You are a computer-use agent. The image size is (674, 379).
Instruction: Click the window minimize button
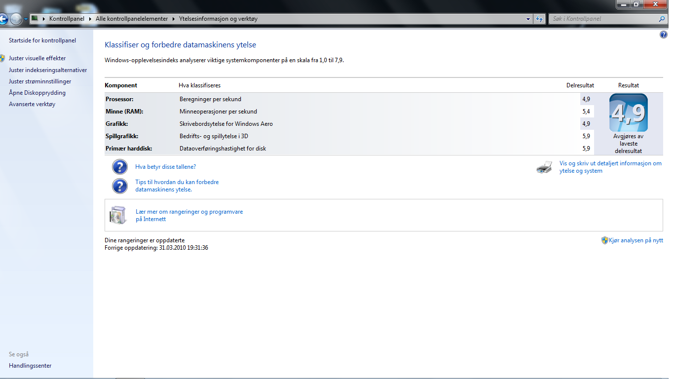pyautogui.click(x=624, y=3)
